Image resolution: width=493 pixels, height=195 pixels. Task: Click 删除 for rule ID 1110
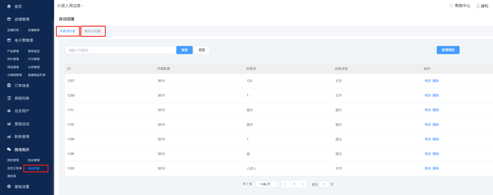pos(435,125)
